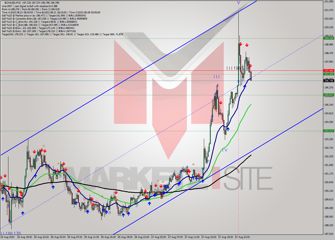Viewport: 335px width, 240px height.
Task: Click the '27 Aug 23:30' time label
Action: [x=242, y=237]
